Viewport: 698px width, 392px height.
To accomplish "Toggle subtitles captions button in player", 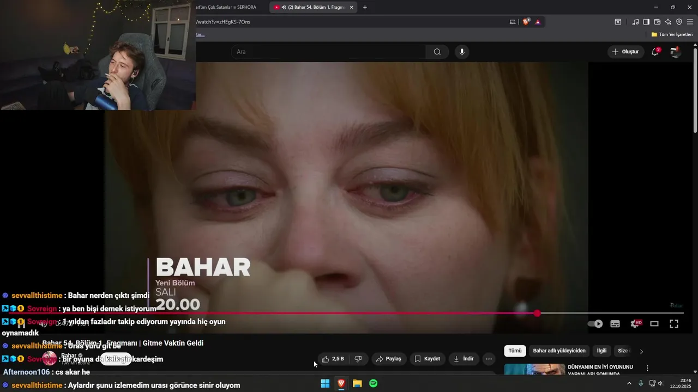I will [615, 323].
